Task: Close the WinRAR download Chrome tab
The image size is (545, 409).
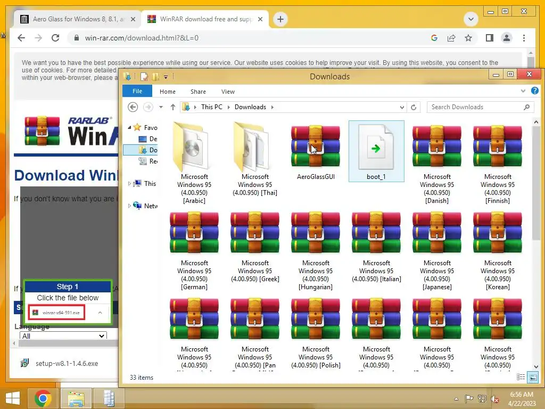Action: click(x=260, y=19)
